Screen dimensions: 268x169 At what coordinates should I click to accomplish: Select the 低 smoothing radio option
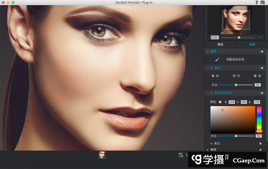[213, 76]
